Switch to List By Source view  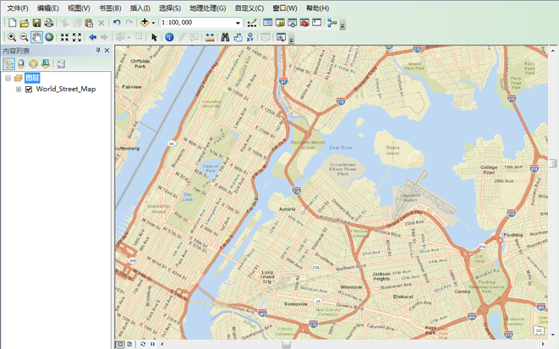tap(21, 64)
